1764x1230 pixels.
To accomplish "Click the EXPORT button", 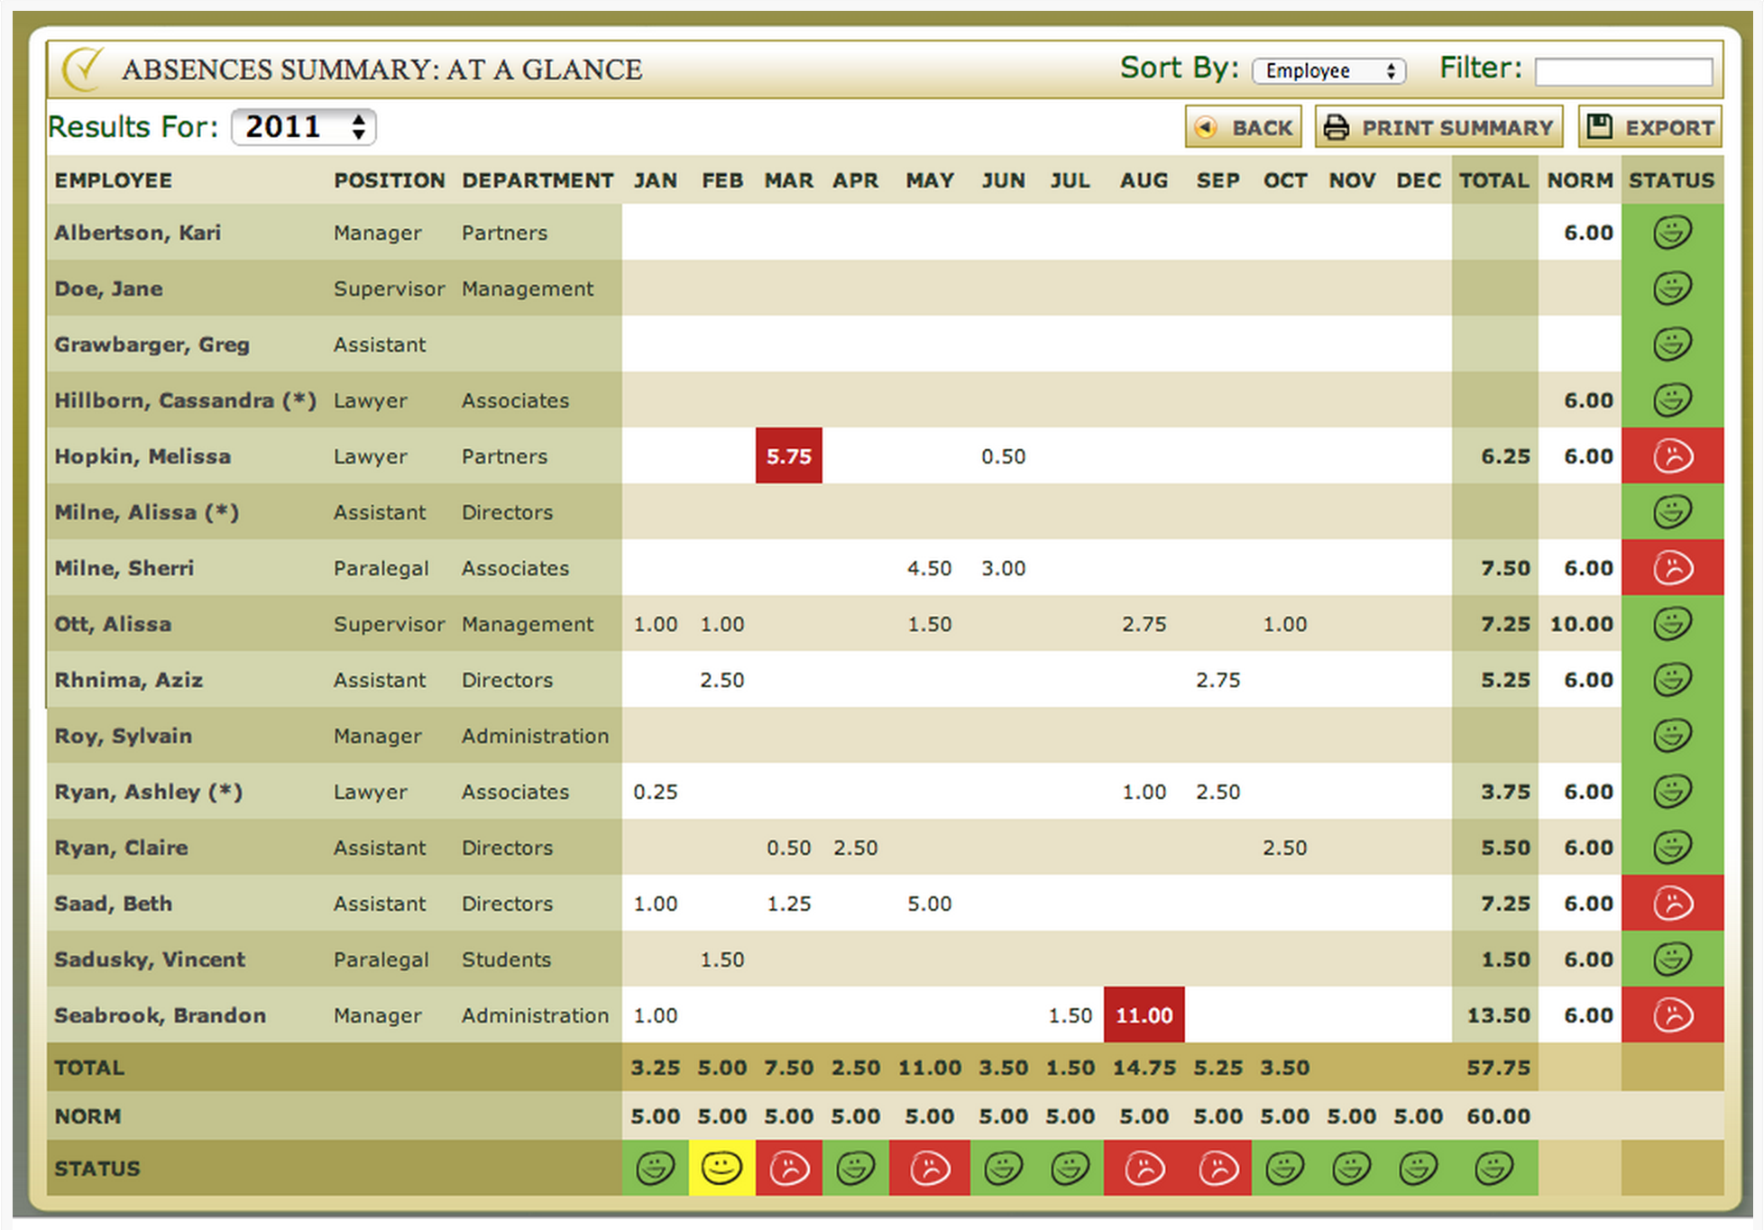I will tap(1649, 127).
